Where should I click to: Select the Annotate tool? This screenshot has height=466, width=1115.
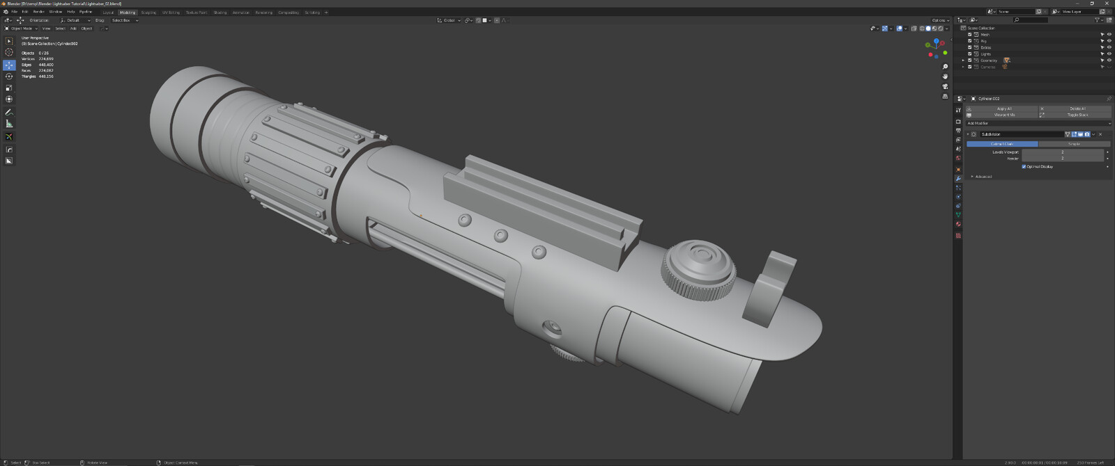[x=9, y=112]
